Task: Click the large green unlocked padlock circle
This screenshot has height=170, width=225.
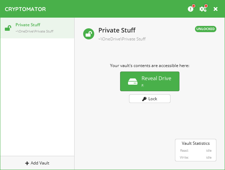Action: (89, 34)
